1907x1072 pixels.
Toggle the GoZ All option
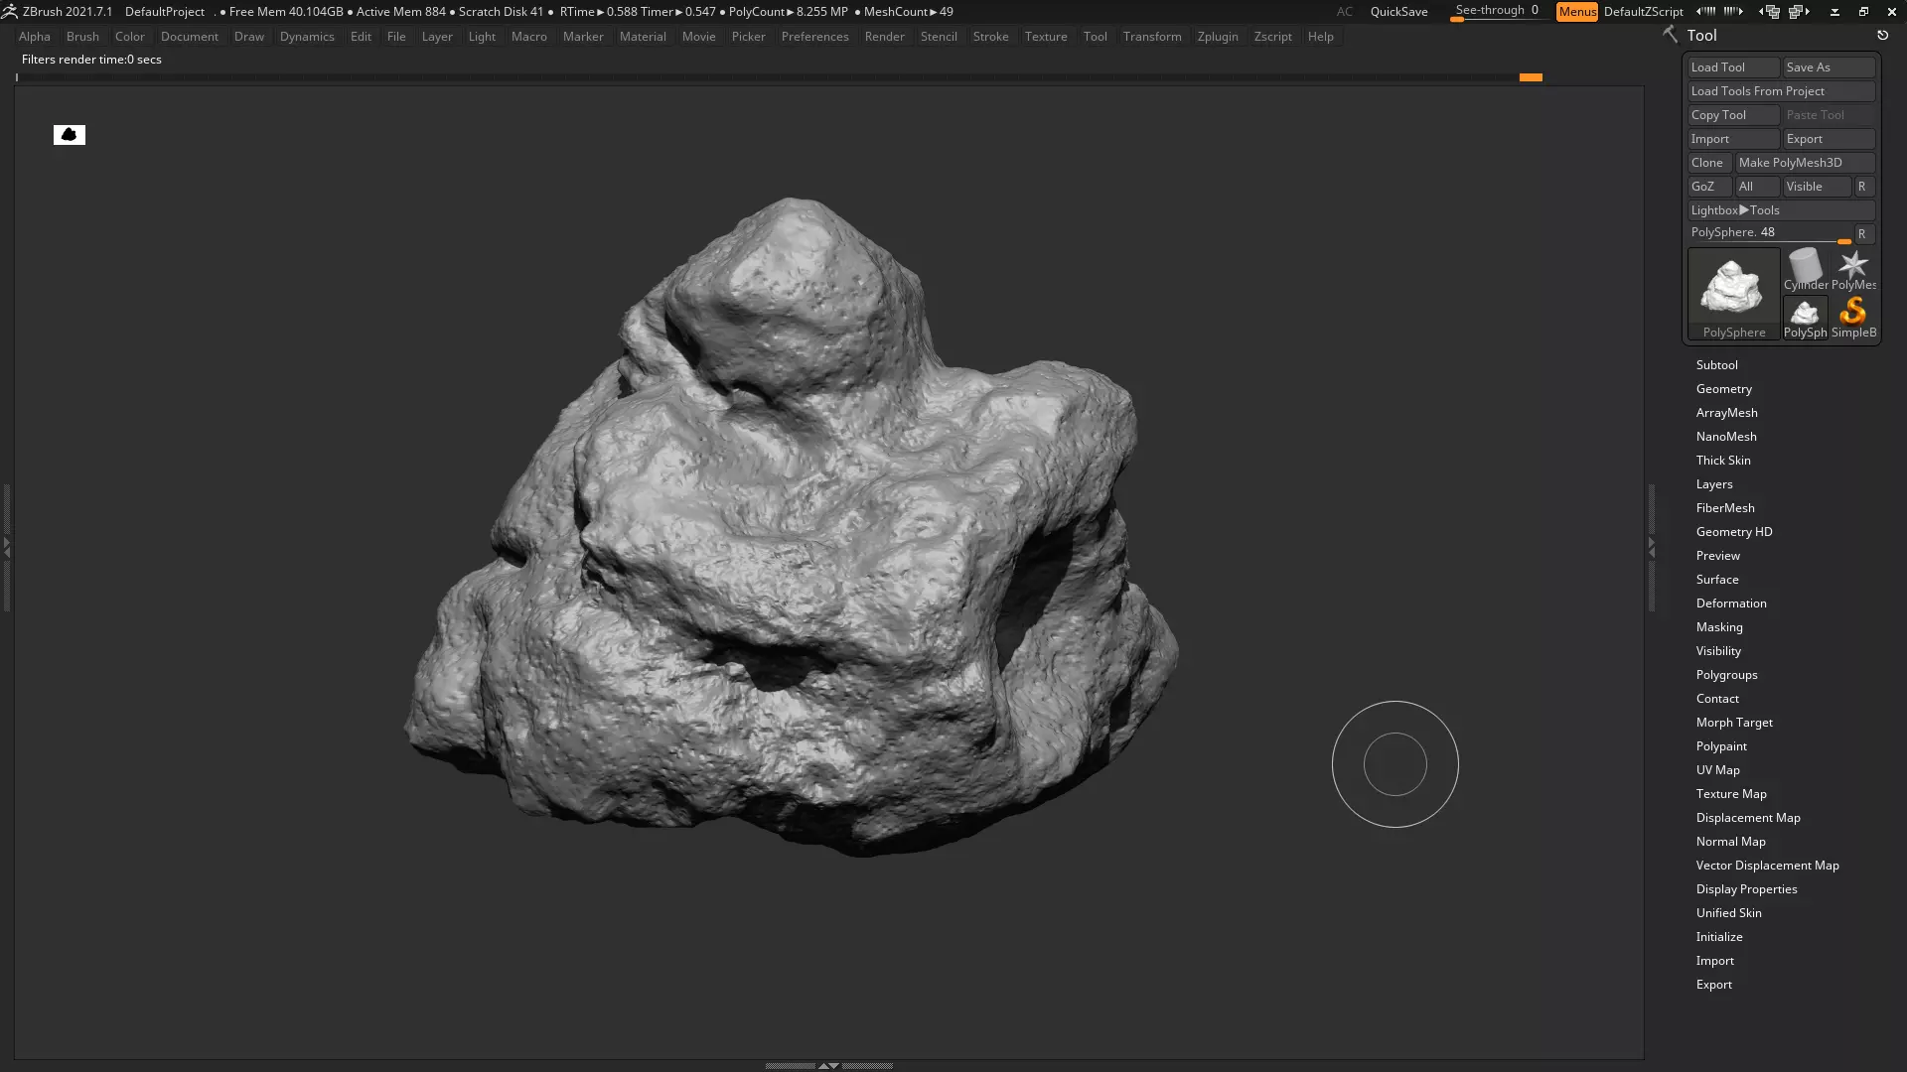[x=1755, y=187]
